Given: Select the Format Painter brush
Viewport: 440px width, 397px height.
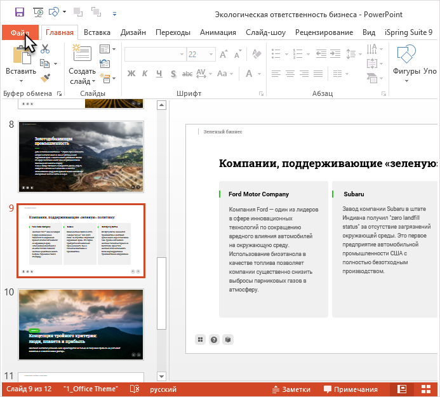Looking at the screenshot, I should point(45,77).
